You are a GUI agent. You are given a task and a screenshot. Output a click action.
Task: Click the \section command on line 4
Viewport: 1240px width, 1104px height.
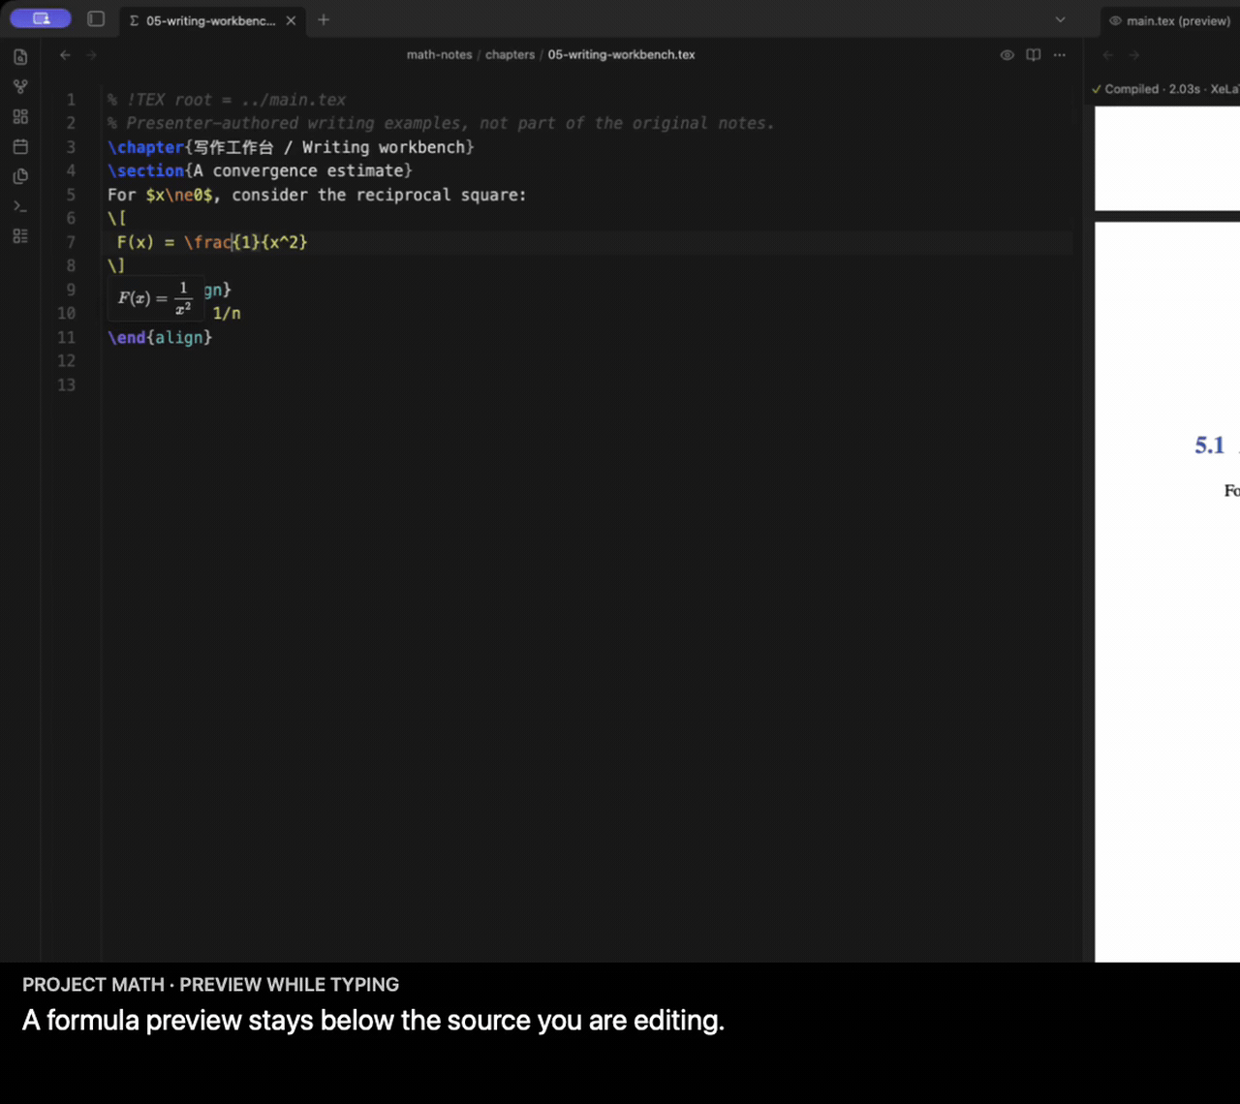tap(145, 170)
